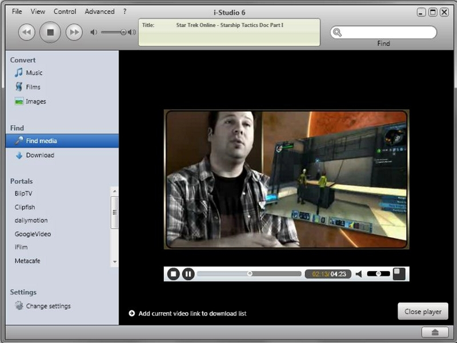Open the iFilm portal

click(x=21, y=248)
